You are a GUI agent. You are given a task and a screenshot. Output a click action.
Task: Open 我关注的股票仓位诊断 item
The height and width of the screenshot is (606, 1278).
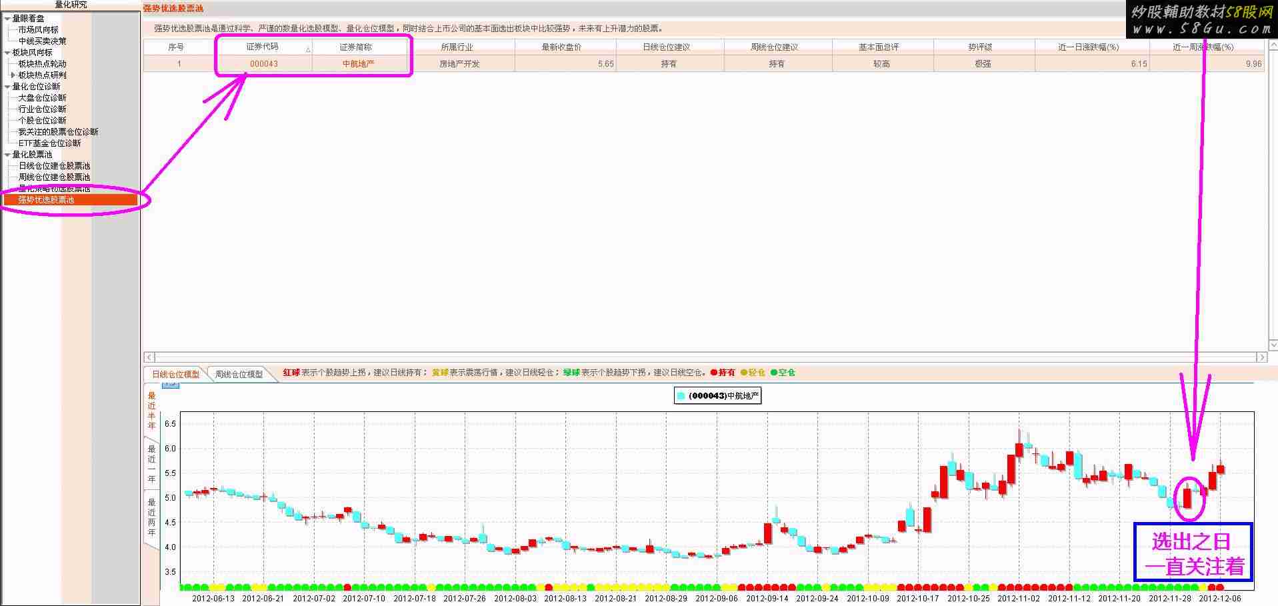click(58, 132)
